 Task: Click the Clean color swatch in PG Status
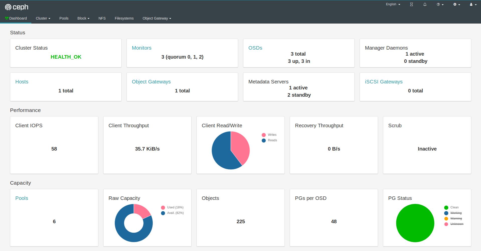[446, 207]
